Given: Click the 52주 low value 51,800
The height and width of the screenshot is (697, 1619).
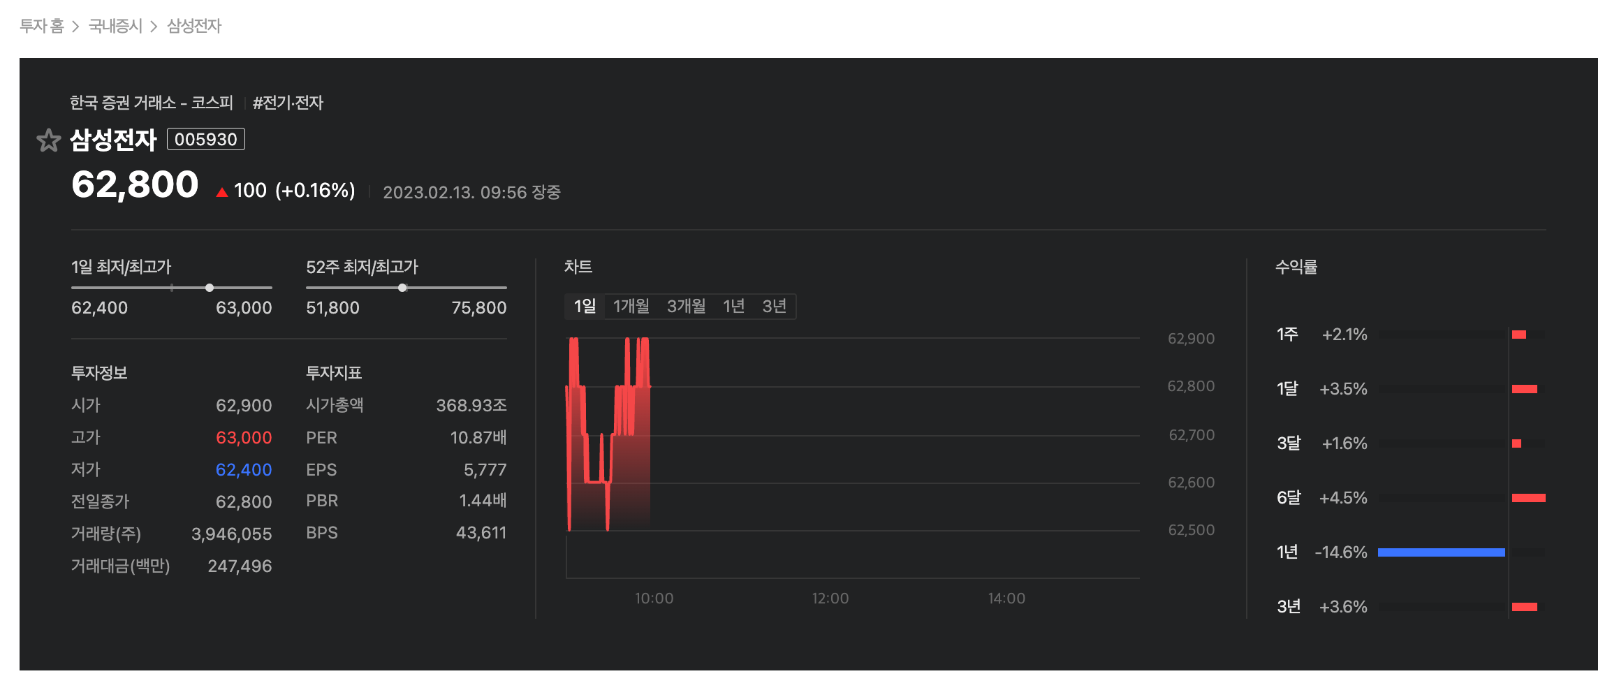Looking at the screenshot, I should (332, 308).
